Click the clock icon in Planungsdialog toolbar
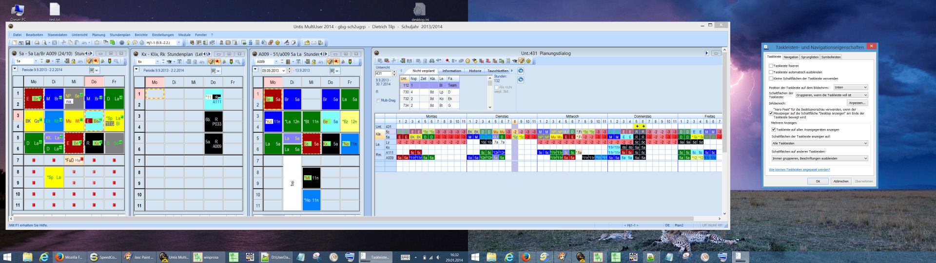This screenshot has height=263, width=936. tap(468, 61)
